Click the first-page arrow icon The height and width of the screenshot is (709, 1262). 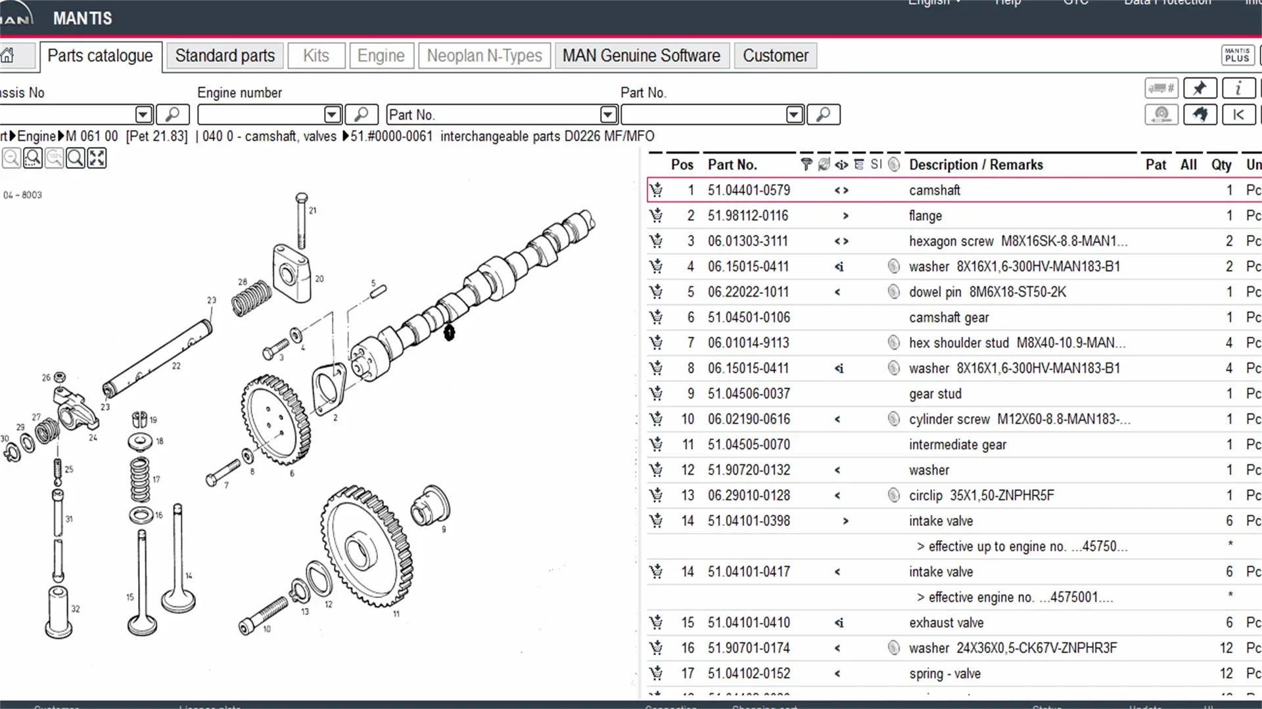(1238, 115)
